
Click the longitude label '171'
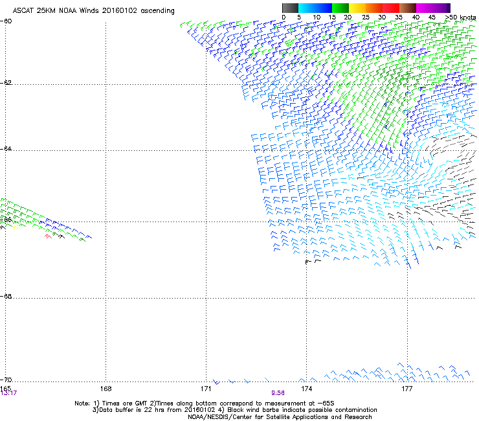coord(206,389)
